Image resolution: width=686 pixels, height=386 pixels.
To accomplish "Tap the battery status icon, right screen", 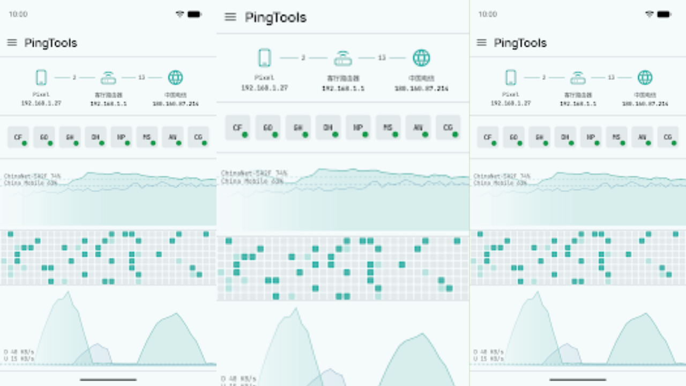I will coord(663,14).
